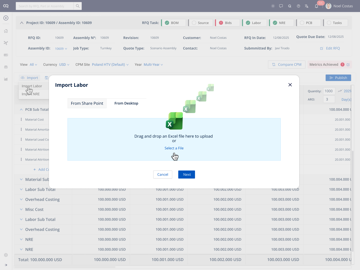
Task: Open the language translate icon
Action: pos(306,6)
